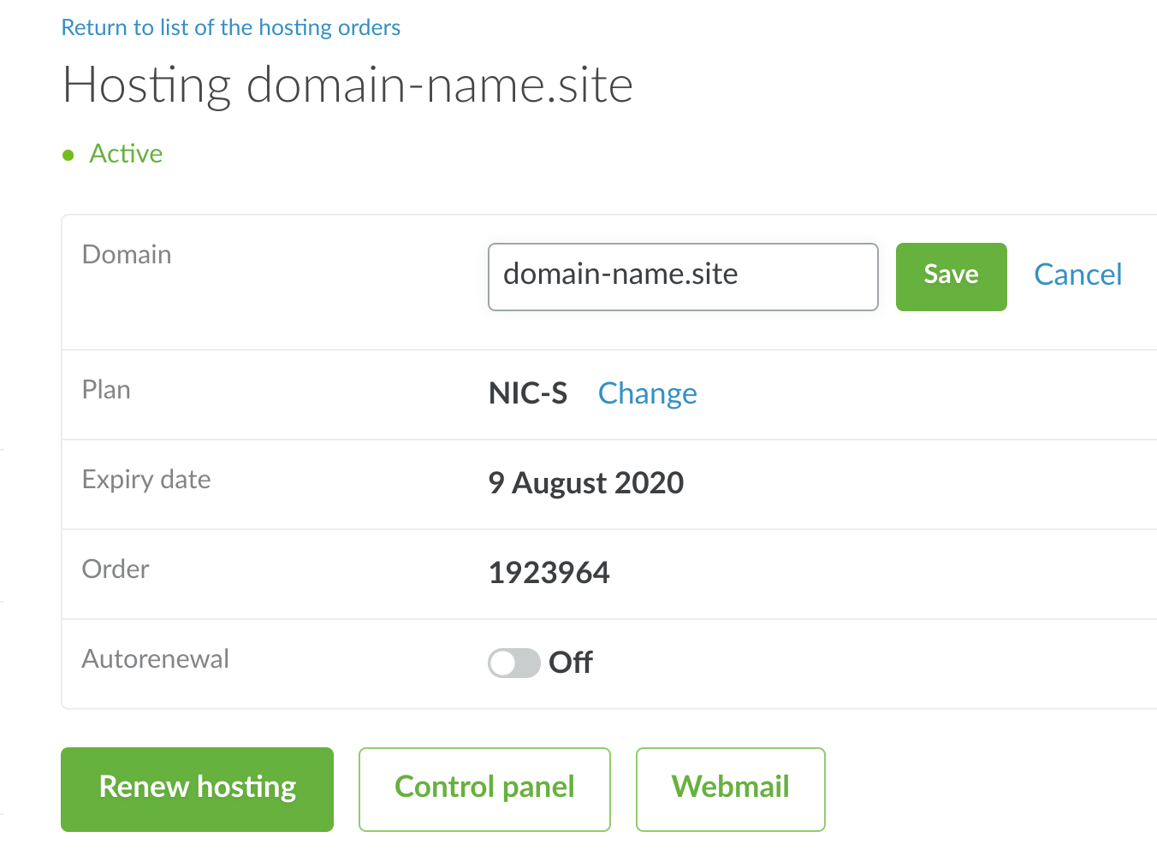Click into the domain name input field
Image resolution: width=1157 pixels, height=861 pixels.
coord(682,276)
